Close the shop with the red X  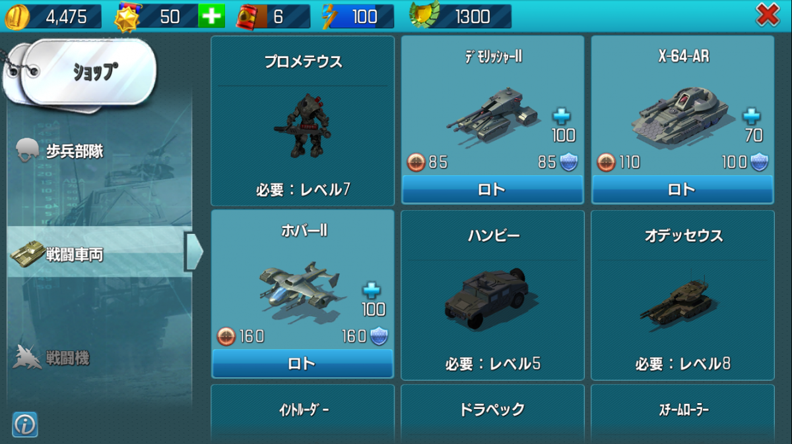tap(767, 16)
